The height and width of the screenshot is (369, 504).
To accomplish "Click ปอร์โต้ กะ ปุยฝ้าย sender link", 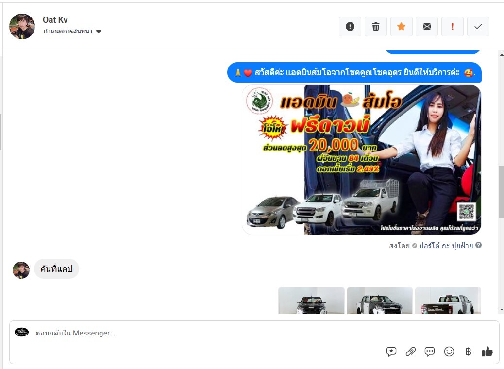I will point(446,246).
